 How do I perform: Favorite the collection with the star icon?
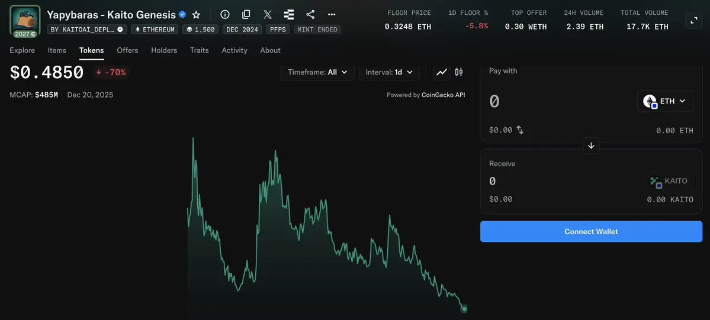[196, 15]
